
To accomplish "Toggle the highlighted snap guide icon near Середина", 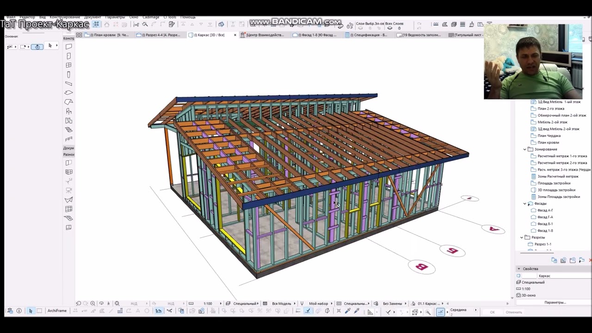I will pyautogui.click(x=440, y=312).
